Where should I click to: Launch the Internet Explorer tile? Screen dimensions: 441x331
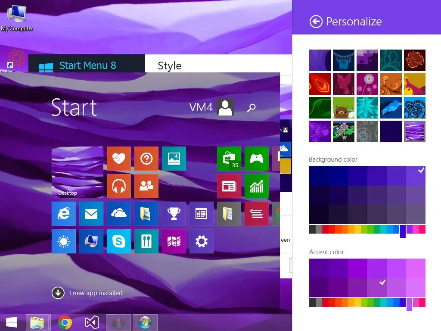tap(64, 214)
